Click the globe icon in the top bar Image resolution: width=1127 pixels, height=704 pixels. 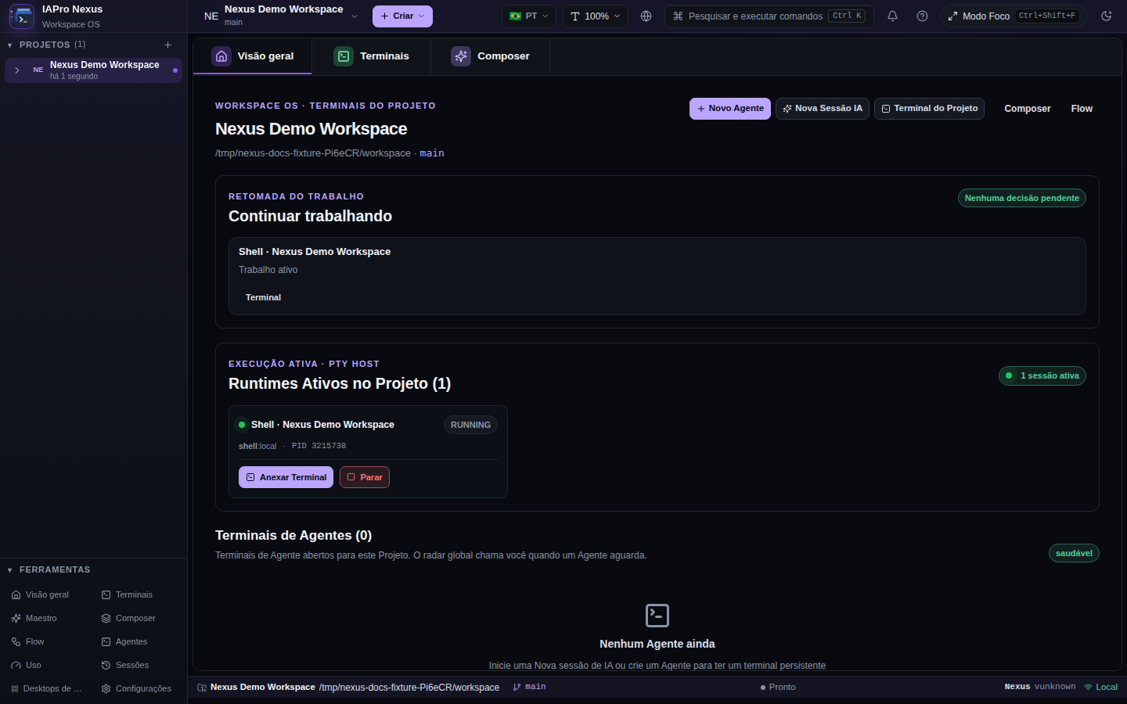coord(646,16)
